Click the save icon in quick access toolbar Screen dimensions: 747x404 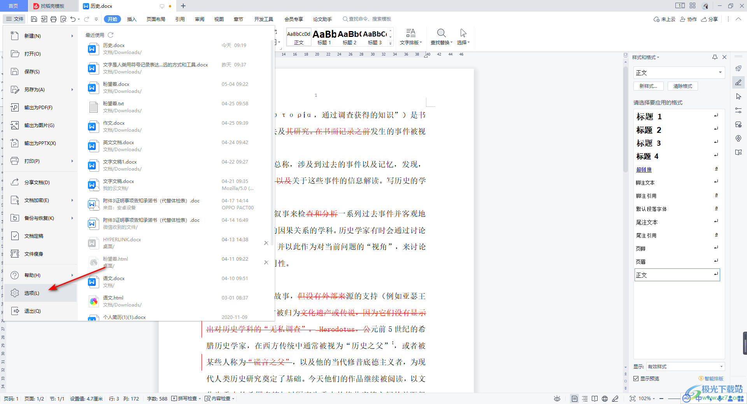pyautogui.click(x=34, y=19)
